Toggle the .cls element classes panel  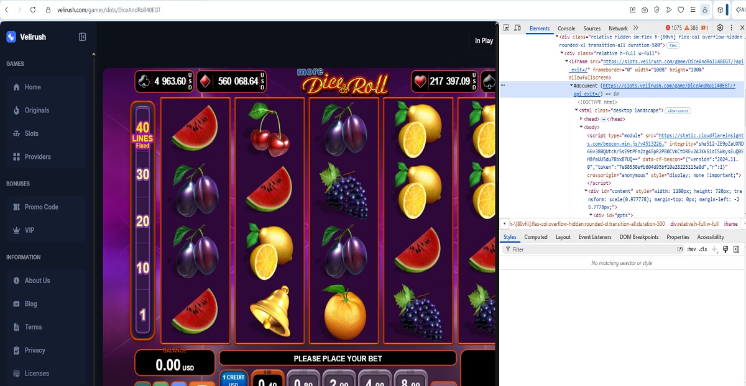(x=703, y=249)
